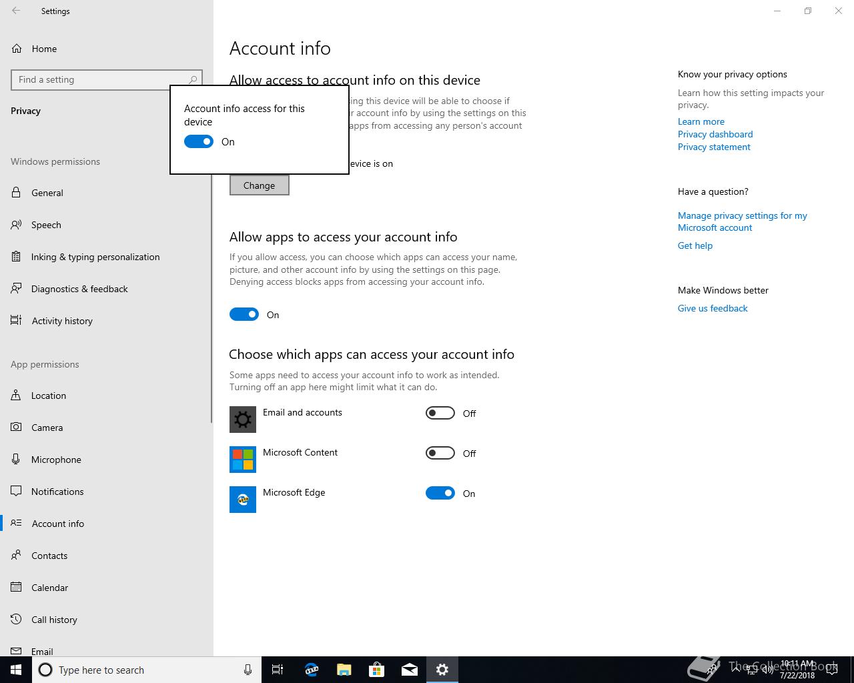The height and width of the screenshot is (683, 854).
Task: Open Manage privacy settings for my Microsoft account
Action: click(x=743, y=221)
